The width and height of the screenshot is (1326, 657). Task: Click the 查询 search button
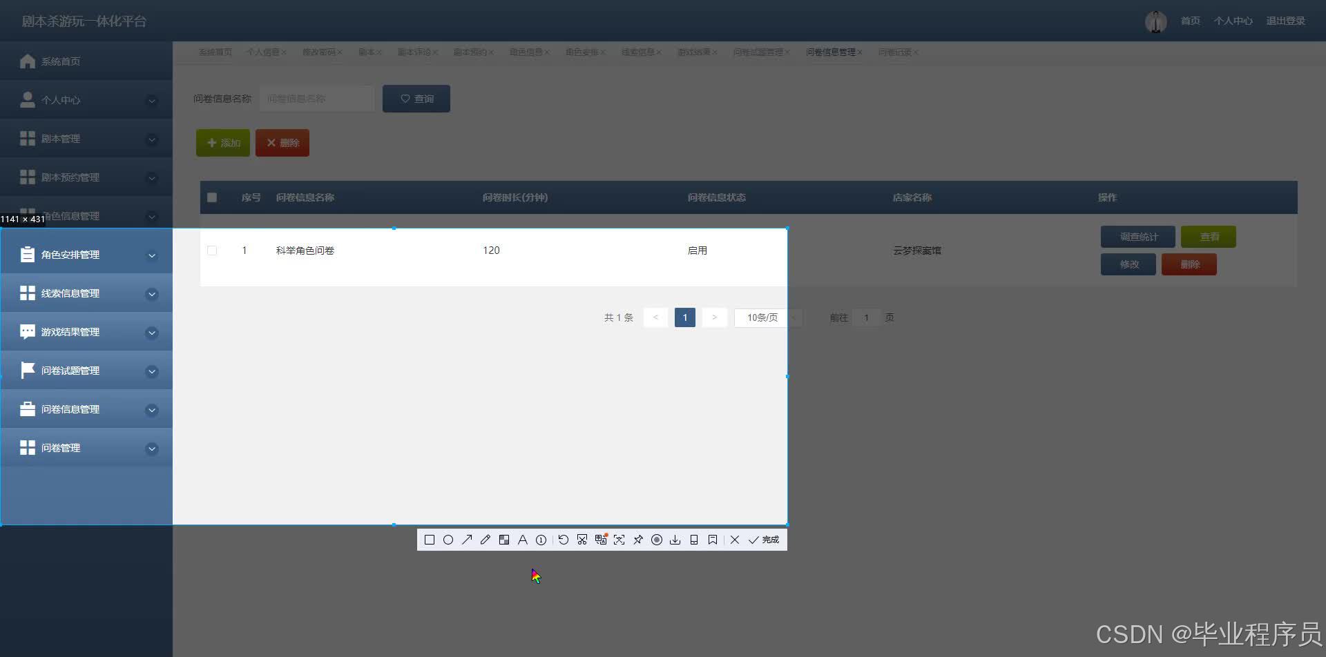click(x=416, y=99)
